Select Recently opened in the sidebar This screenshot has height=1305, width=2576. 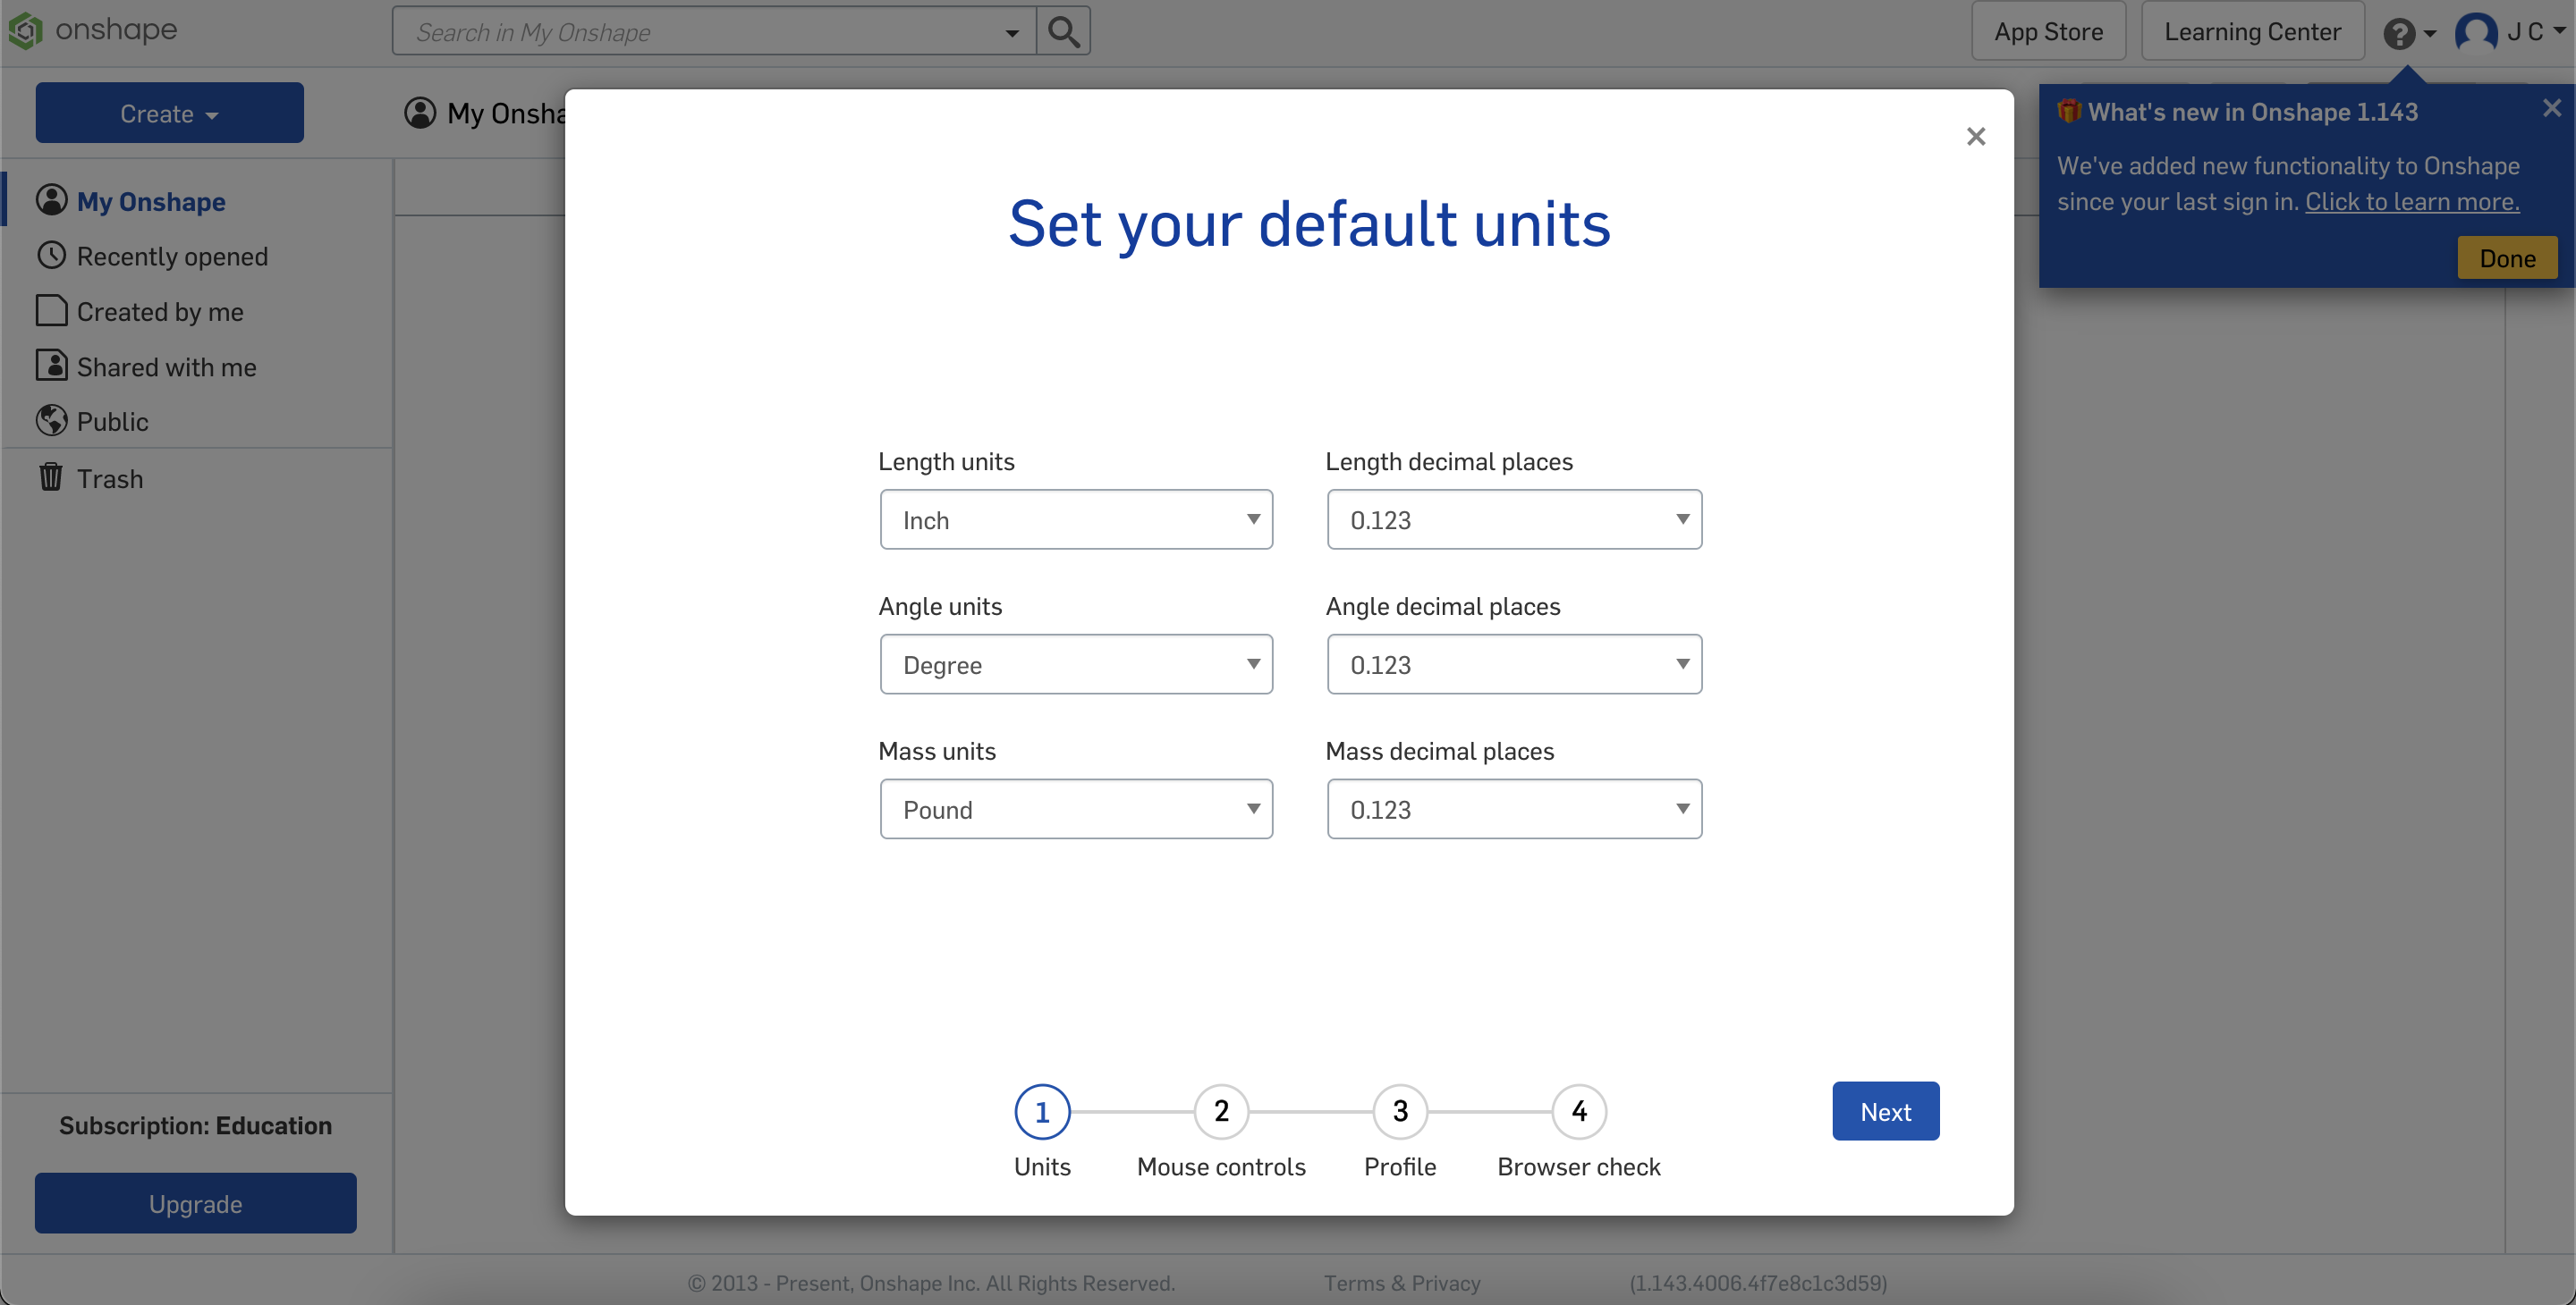click(x=172, y=256)
